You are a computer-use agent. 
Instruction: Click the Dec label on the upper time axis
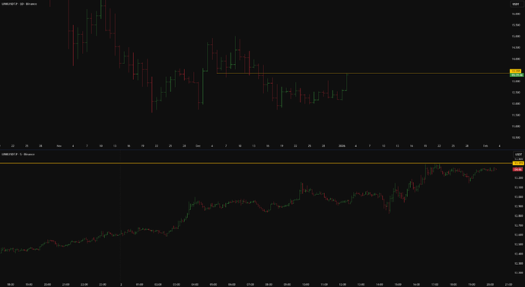[198, 146]
